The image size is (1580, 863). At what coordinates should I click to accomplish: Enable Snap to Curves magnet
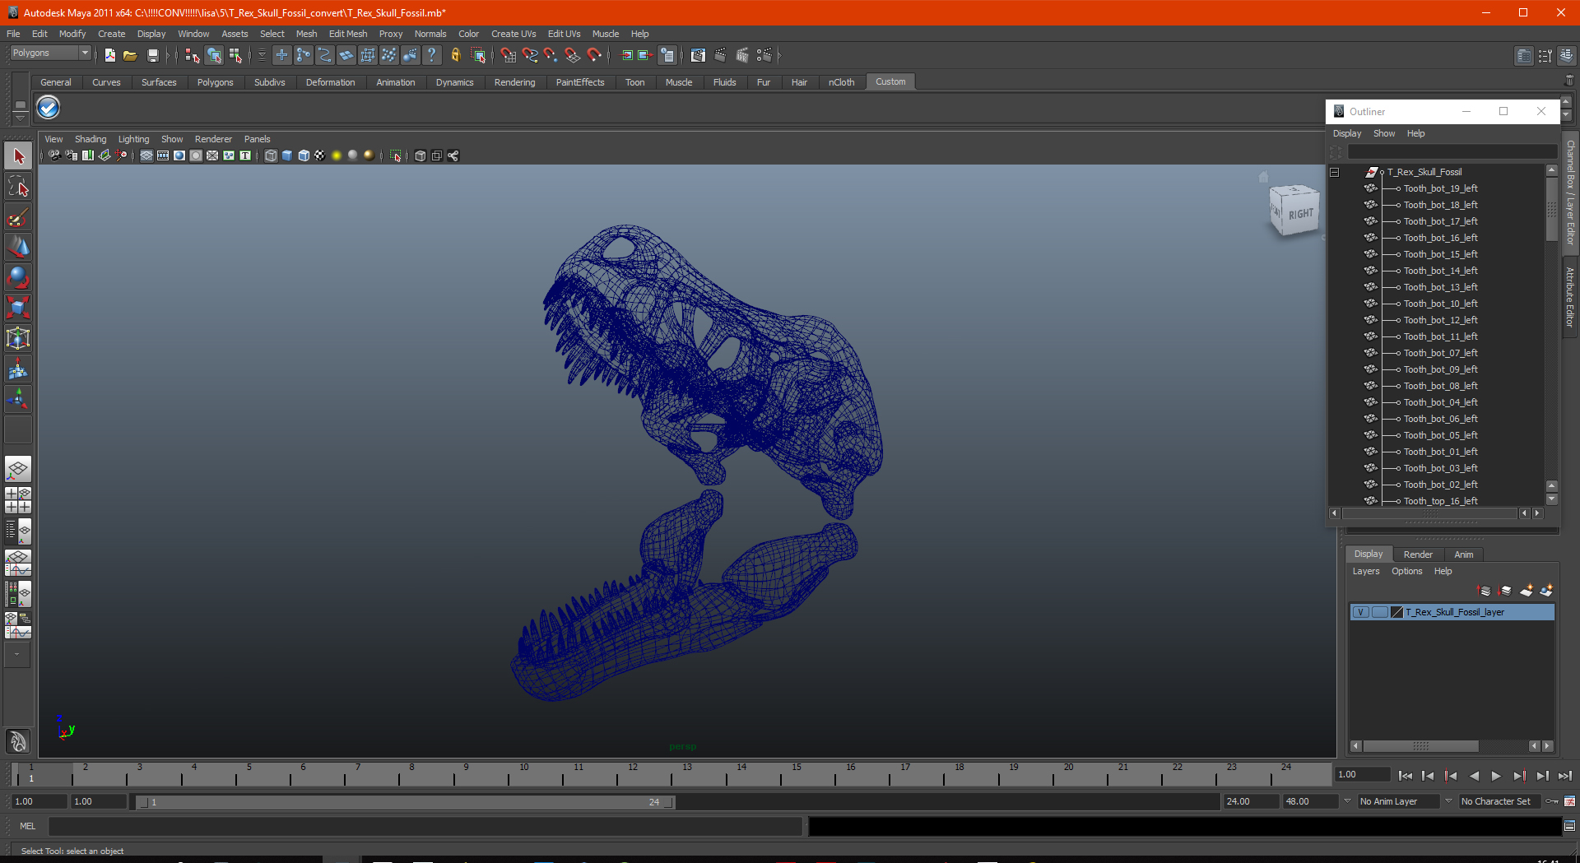click(x=530, y=55)
